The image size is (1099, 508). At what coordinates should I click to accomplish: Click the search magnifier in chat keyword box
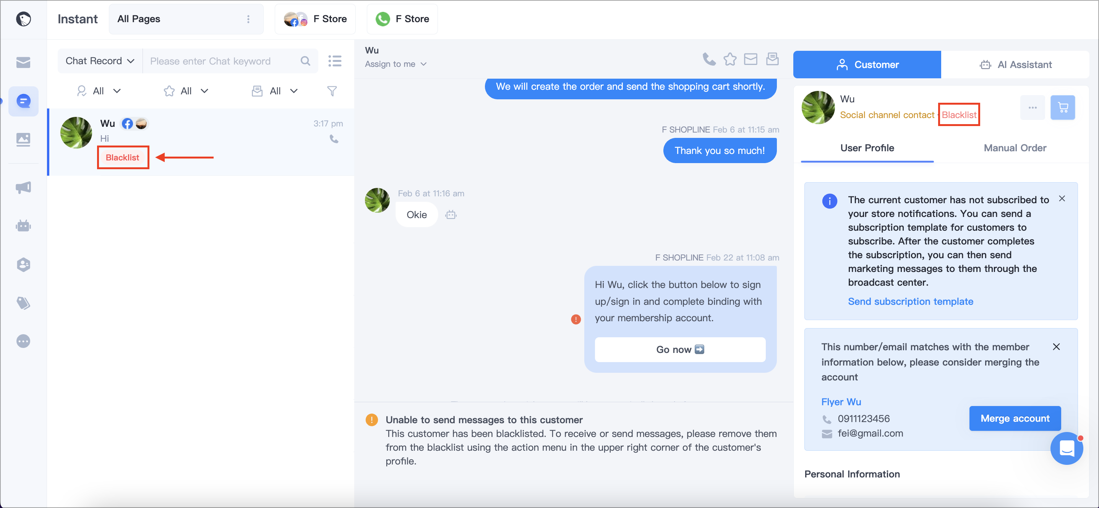[305, 61]
